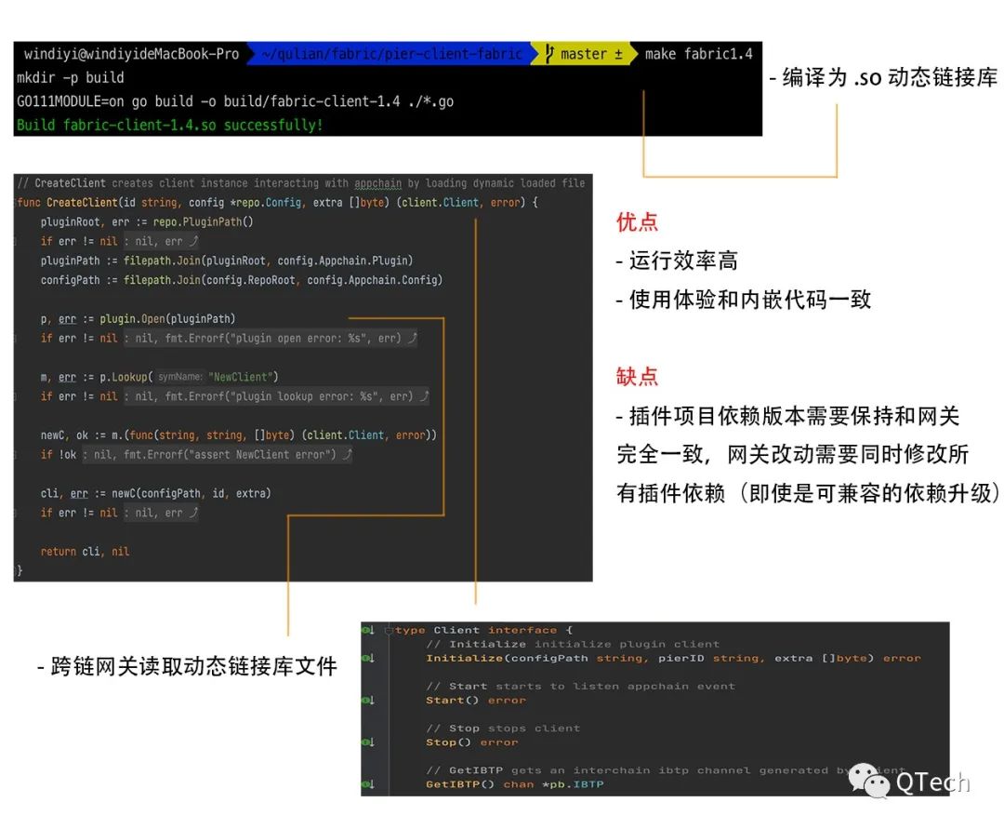This screenshot has width=1004, height=829.
Task: Click 'plugin.Open(pluginPath)' call
Action: 167,319
